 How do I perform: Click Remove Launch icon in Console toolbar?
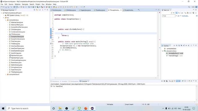coord(164,81)
